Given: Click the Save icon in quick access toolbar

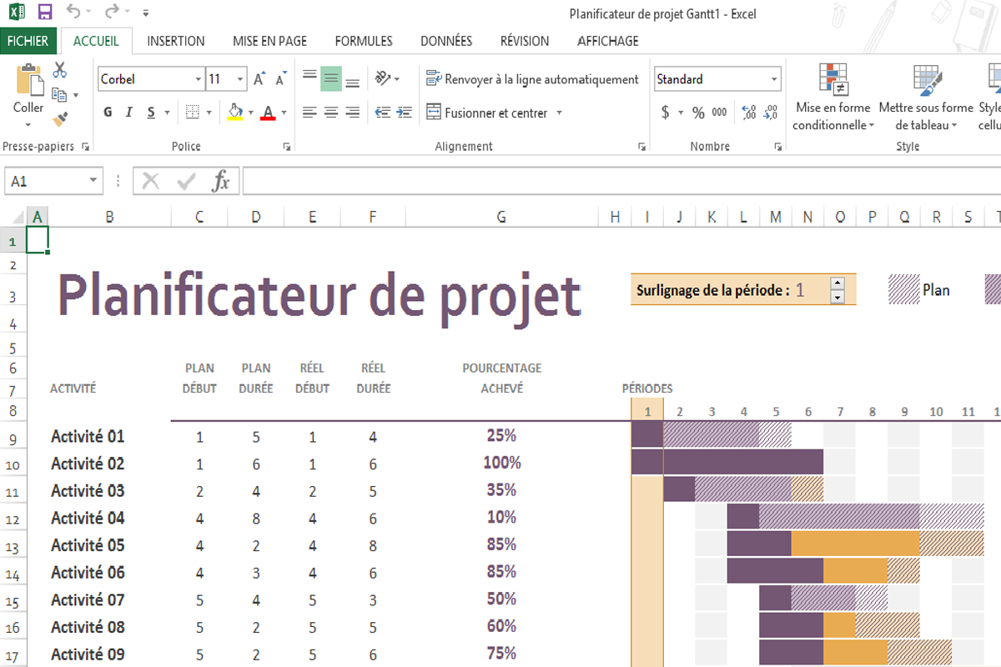Looking at the screenshot, I should [x=45, y=13].
